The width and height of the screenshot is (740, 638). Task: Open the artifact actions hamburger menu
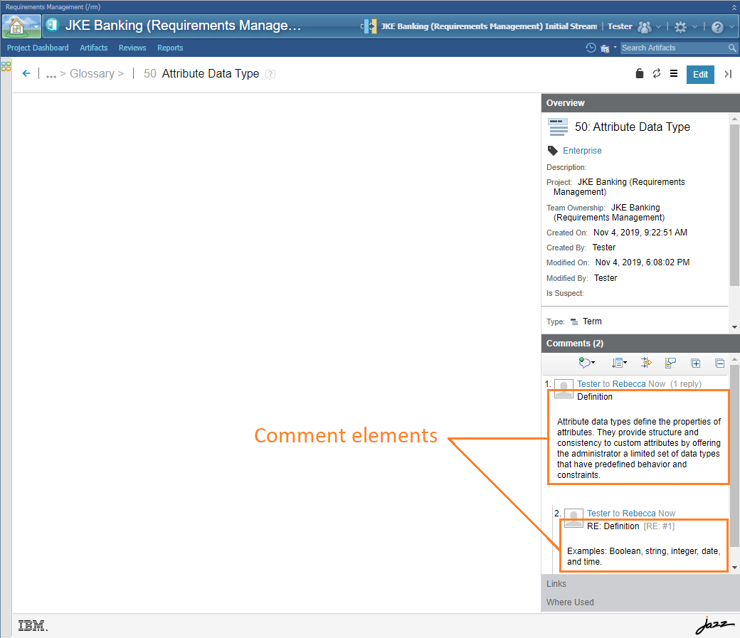click(674, 74)
